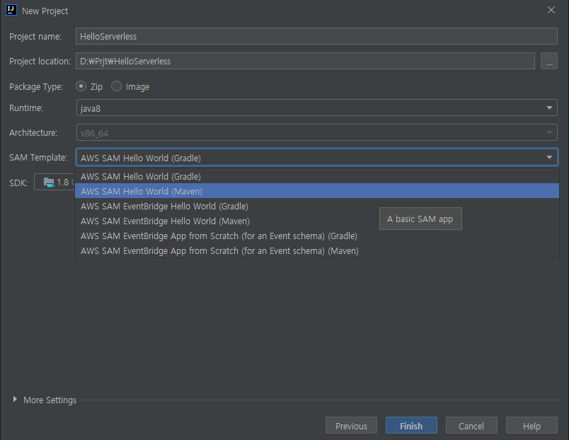Image resolution: width=569 pixels, height=440 pixels.
Task: Click the Help button
Action: click(x=531, y=425)
